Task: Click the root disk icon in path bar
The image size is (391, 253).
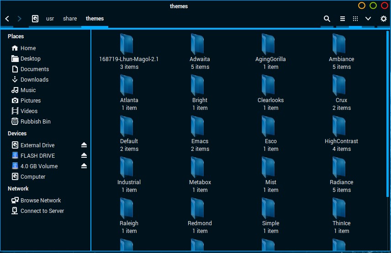Action: tap(35, 19)
